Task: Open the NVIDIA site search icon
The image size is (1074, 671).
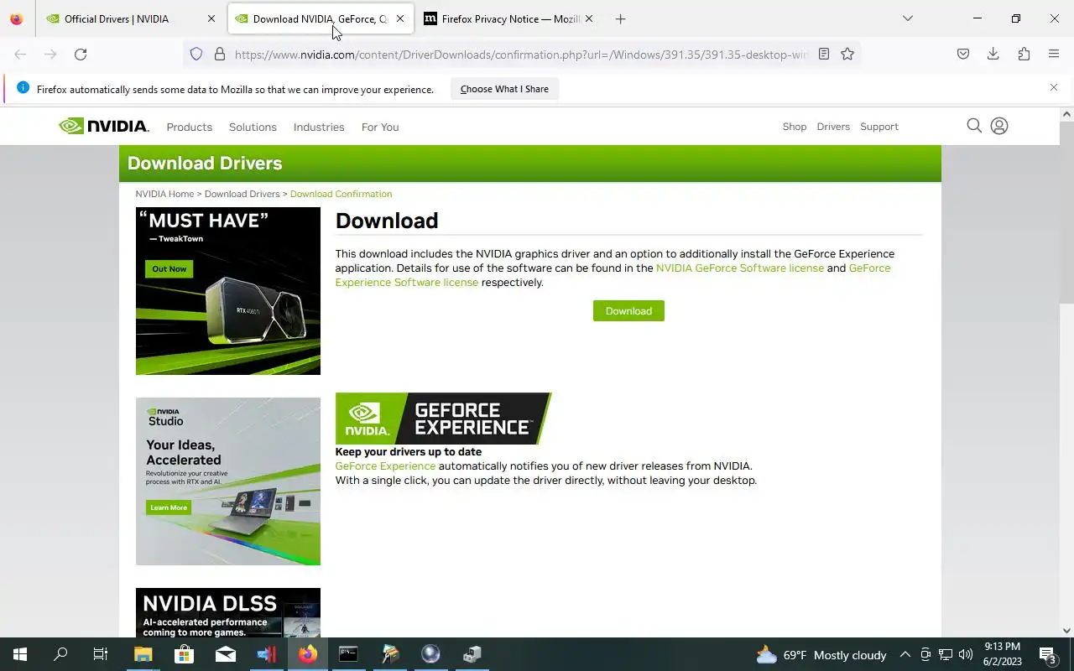Action: (x=974, y=126)
